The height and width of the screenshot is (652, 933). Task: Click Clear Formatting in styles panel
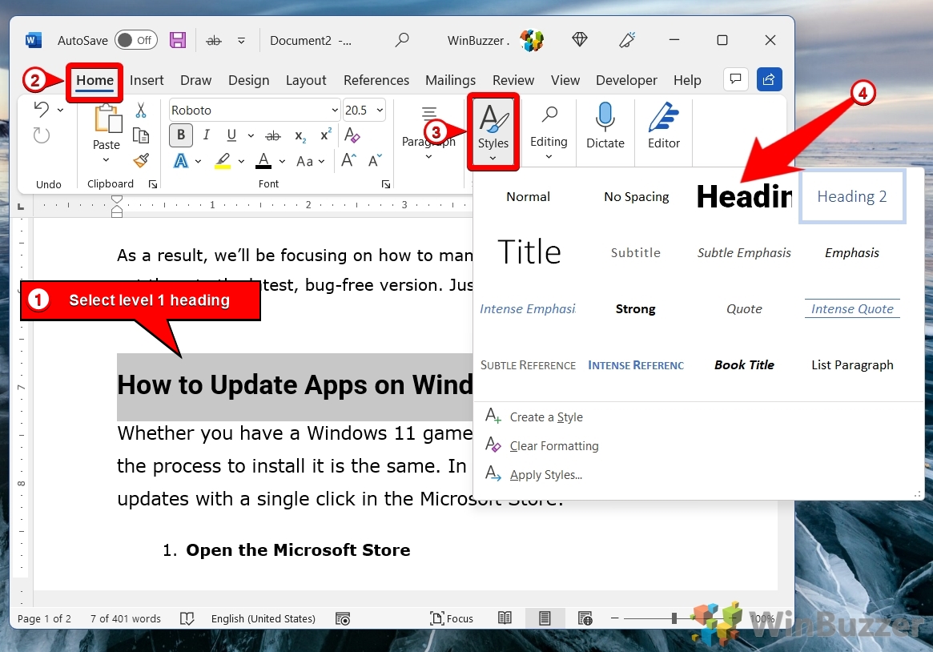(x=553, y=446)
